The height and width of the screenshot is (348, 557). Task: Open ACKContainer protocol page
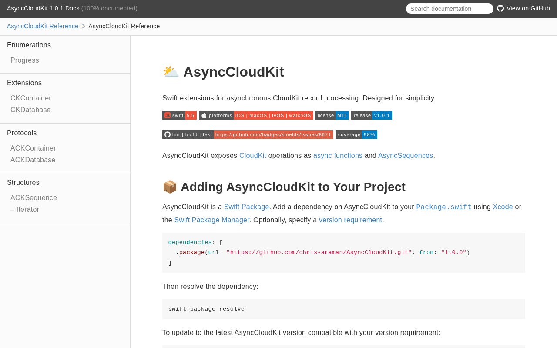pos(33,148)
